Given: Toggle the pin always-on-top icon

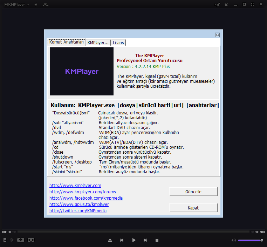Looking at the screenshot, I should point(218,5).
